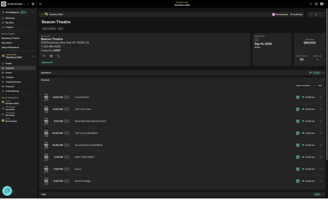Collapse the Schedule section chevron
Image resolution: width=328 pixels, height=205 pixels.
tap(323, 80)
